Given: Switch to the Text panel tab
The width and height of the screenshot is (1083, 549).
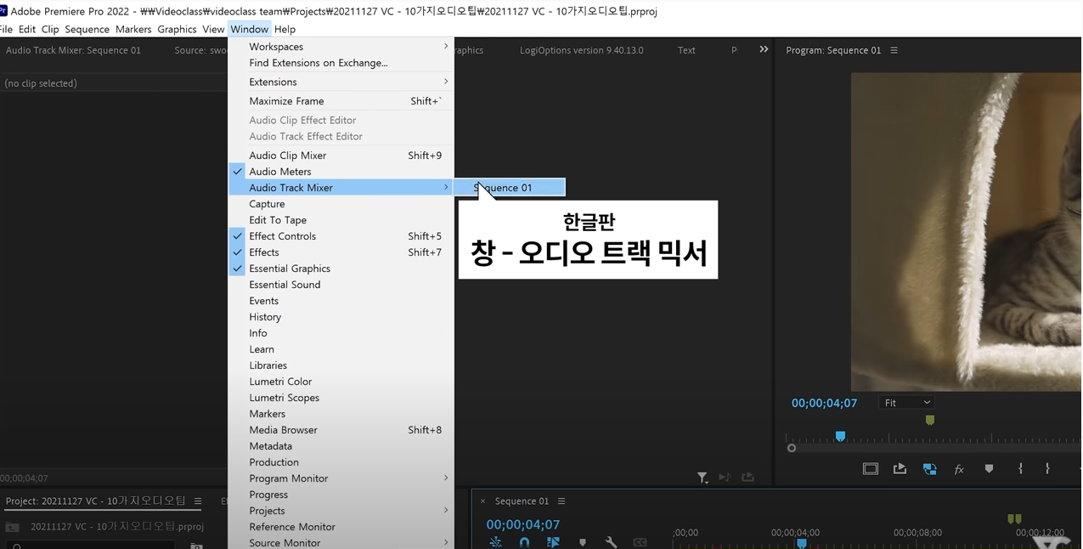Looking at the screenshot, I should [x=686, y=50].
